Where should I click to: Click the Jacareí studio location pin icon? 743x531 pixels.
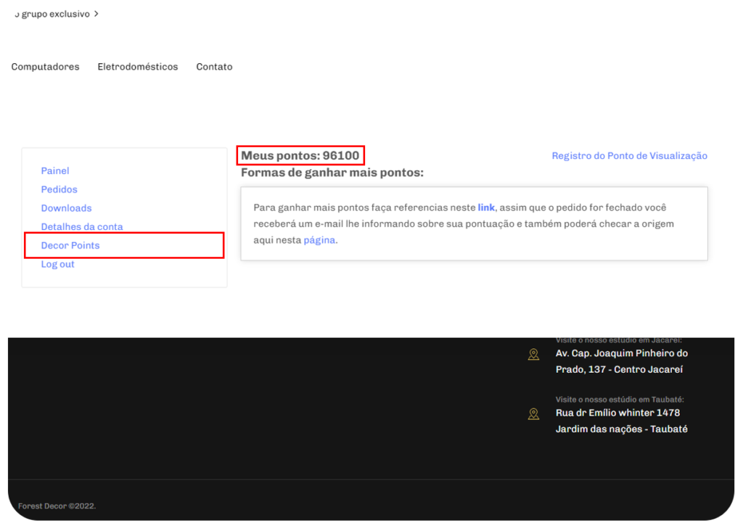[x=533, y=354]
